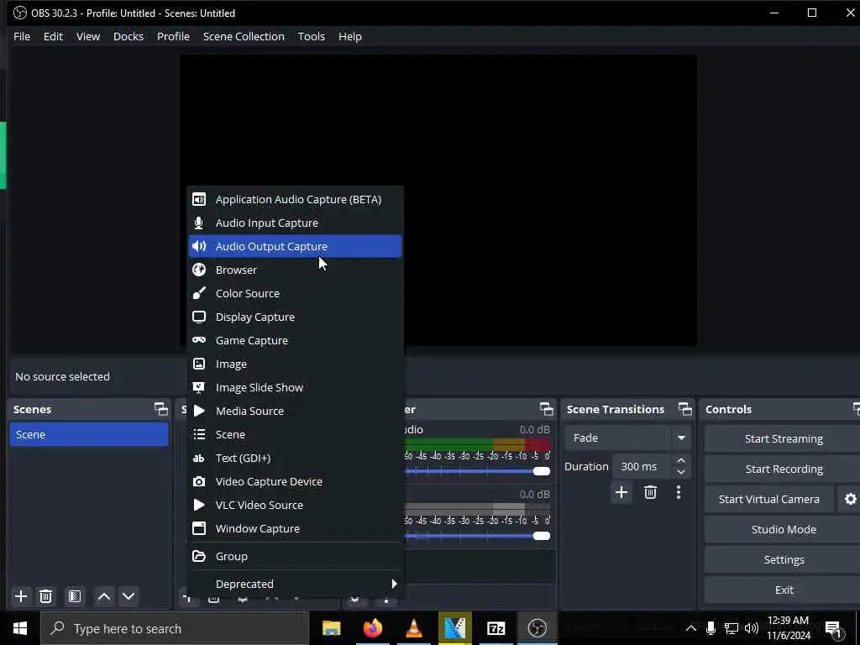Click Start Streaming
The image size is (860, 645).
[784, 438]
